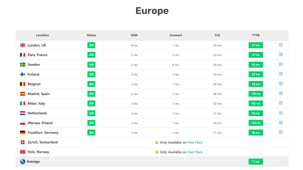Click the 142 ms TTFB badge for Milan
The image size is (303, 170).
[x=256, y=103]
